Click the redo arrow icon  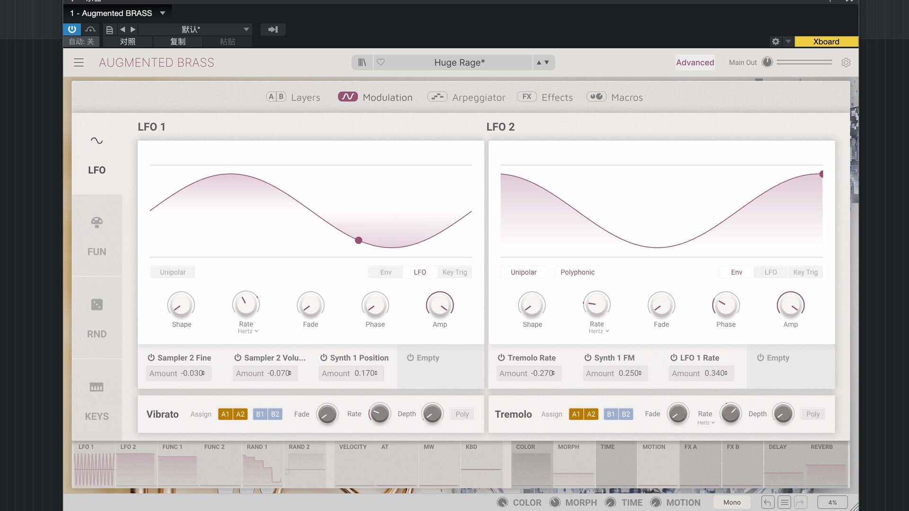[x=800, y=502]
